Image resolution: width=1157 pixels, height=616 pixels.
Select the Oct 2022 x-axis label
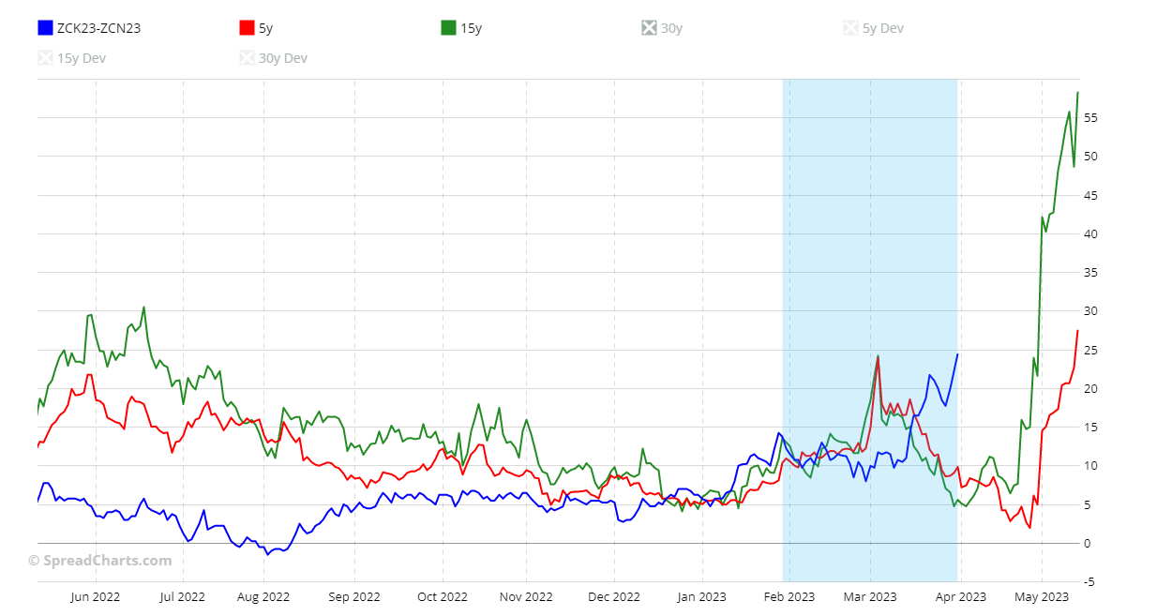[442, 596]
